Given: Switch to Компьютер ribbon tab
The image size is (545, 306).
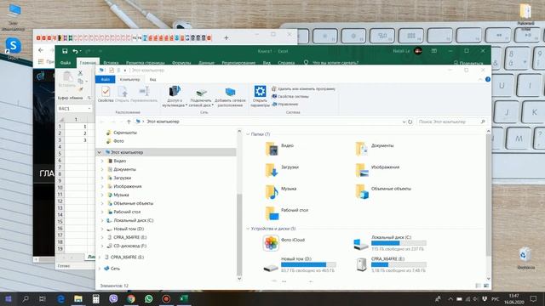Looking at the screenshot, I should click(129, 79).
